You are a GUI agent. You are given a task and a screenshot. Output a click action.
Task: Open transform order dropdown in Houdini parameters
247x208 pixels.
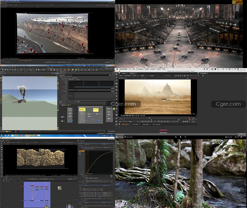click(72, 80)
